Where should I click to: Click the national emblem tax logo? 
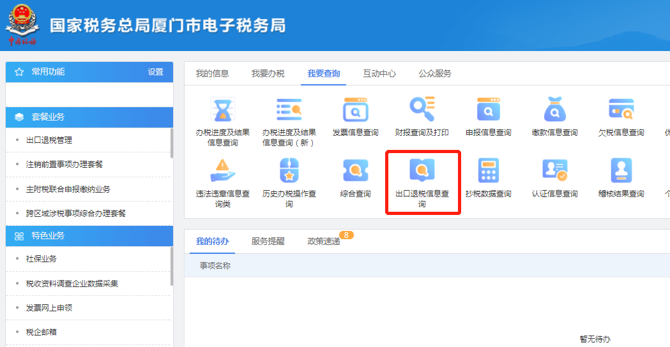click(x=22, y=24)
